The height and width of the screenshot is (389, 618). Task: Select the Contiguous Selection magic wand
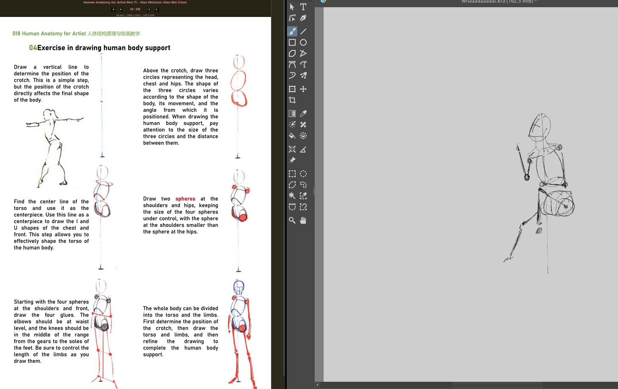click(x=292, y=196)
